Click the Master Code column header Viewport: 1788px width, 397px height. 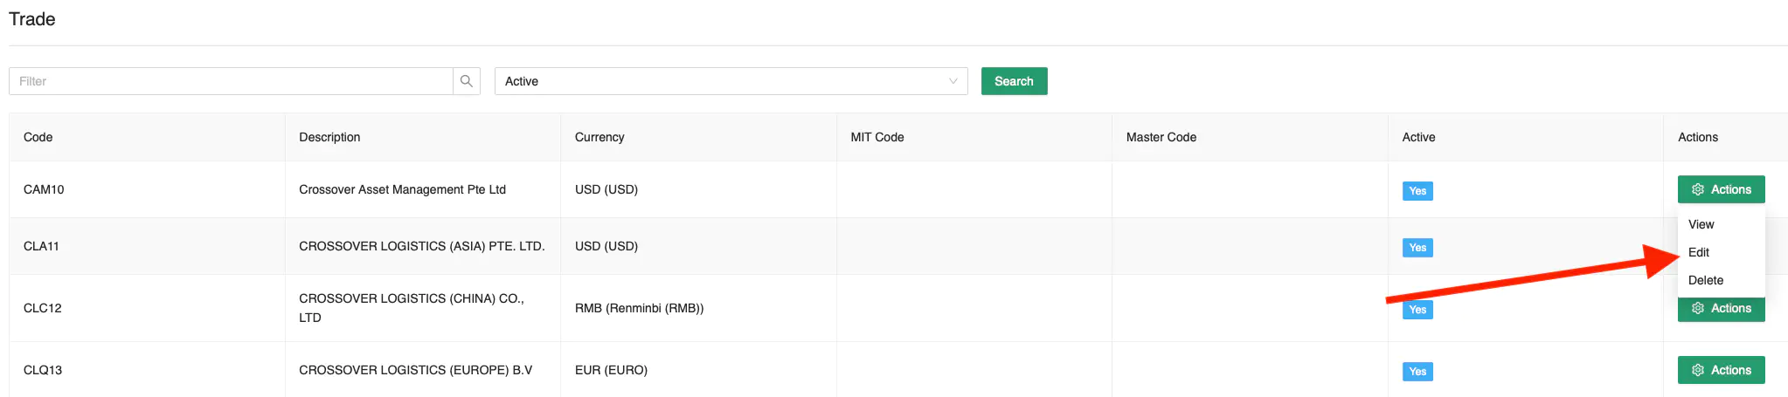(1161, 137)
